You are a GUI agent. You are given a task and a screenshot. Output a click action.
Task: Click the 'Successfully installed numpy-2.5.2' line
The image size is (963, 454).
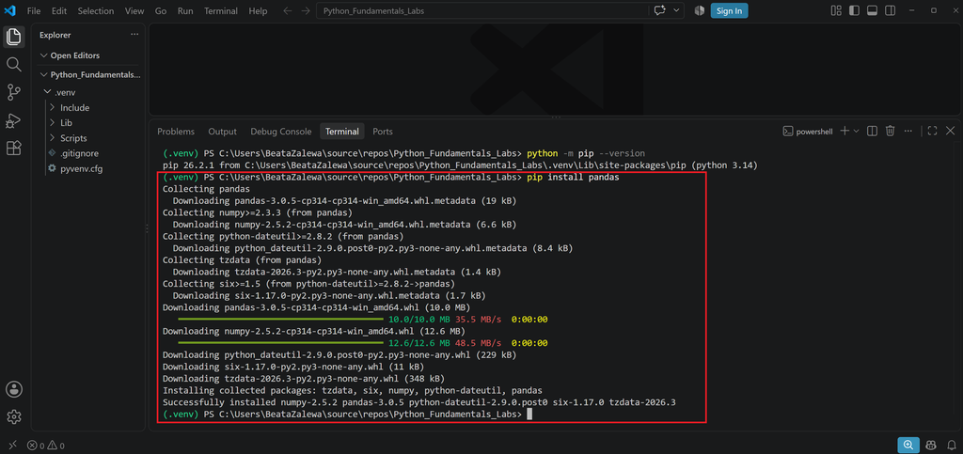418,402
